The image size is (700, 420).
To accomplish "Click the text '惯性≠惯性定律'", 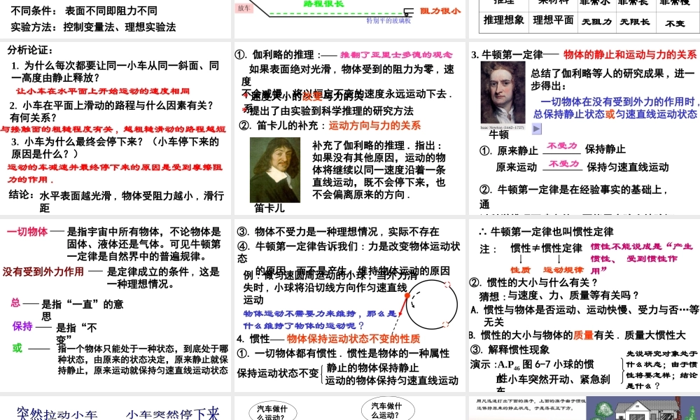I will pyautogui.click(x=547, y=248).
